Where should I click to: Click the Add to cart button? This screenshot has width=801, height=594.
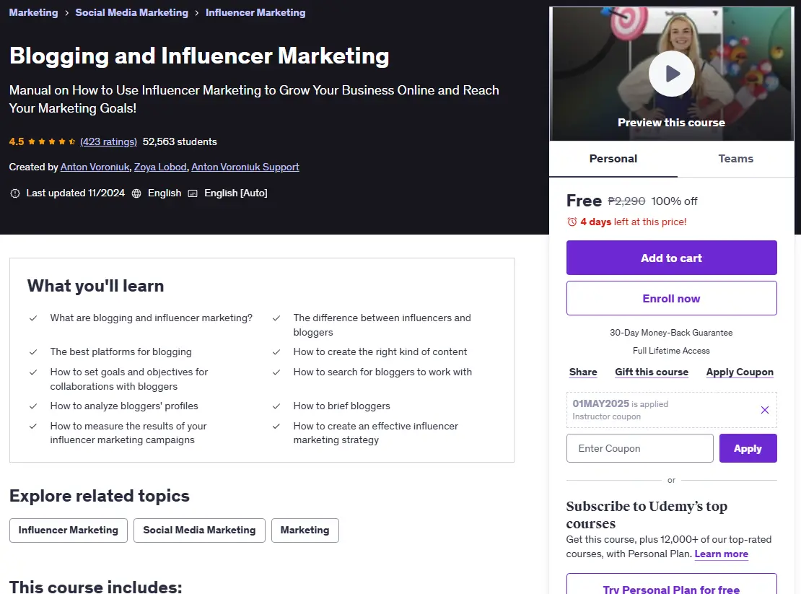[671, 258]
